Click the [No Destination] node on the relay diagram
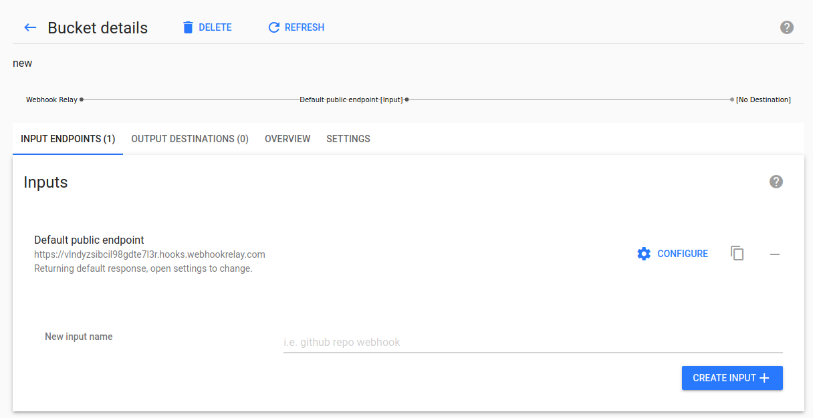 pos(763,99)
